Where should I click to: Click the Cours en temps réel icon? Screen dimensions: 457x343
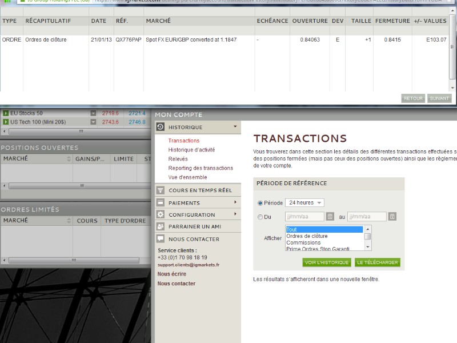[x=161, y=190]
